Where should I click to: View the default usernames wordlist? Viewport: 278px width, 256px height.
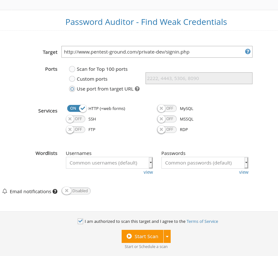pos(148,172)
